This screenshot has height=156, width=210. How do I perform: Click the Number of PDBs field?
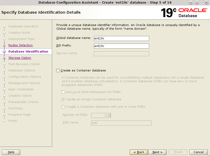click(x=99, y=116)
